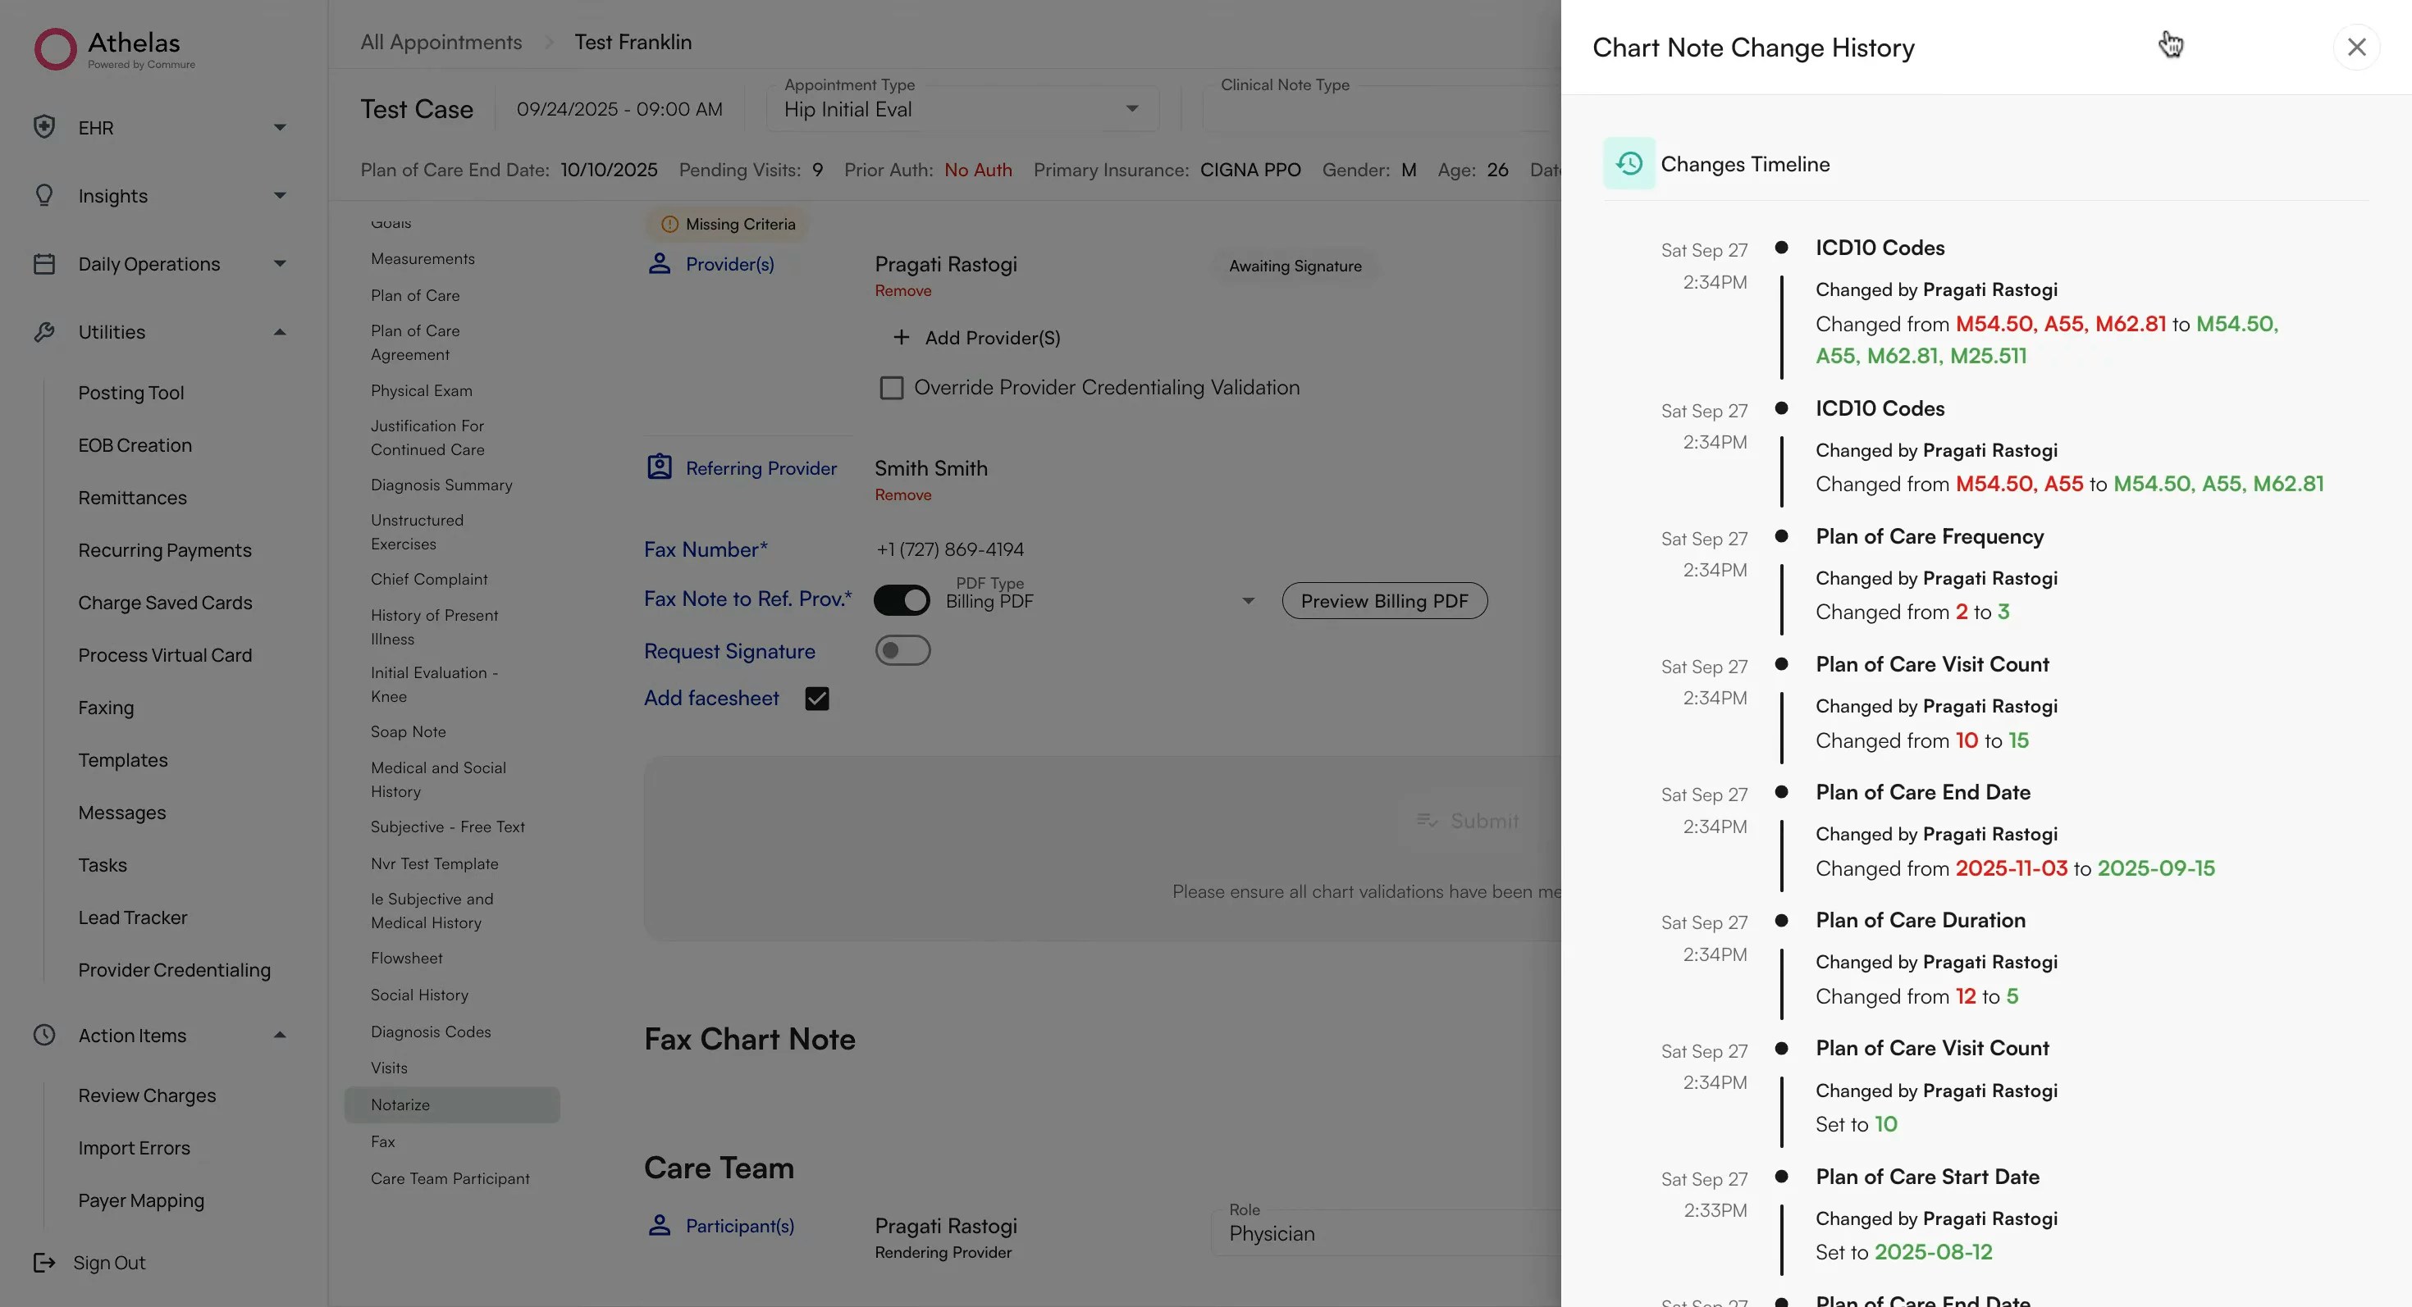Go to Diagnosis Codes section
Image resolution: width=2412 pixels, height=1307 pixels.
pyautogui.click(x=430, y=1031)
